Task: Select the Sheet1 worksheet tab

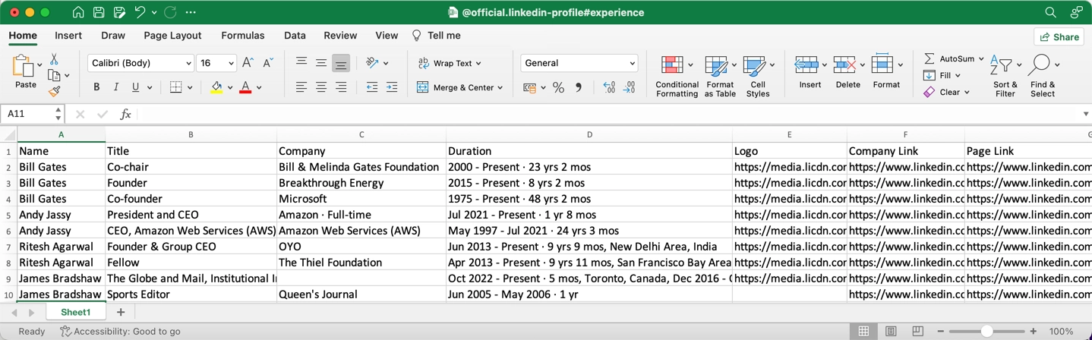Action: tap(75, 312)
